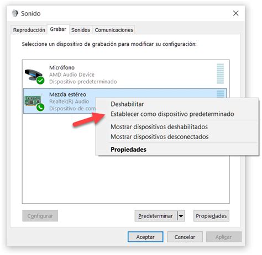This screenshot has width=262, height=255.
Task: Click the Aceptar button
Action: click(x=145, y=237)
